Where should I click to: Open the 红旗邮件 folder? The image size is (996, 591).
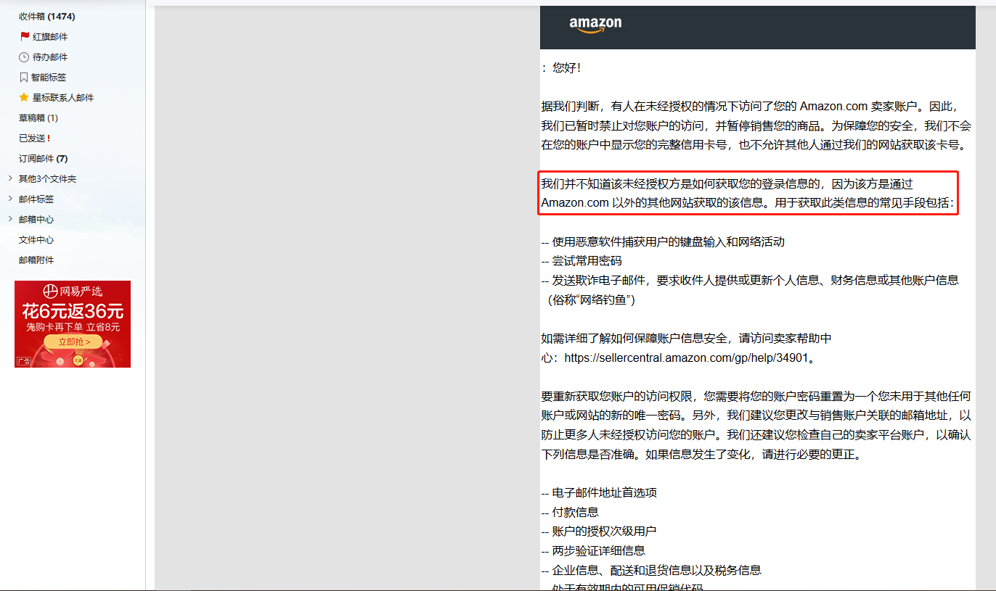(x=50, y=36)
